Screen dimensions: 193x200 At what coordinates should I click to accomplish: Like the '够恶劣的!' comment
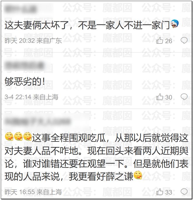(x=160, y=97)
